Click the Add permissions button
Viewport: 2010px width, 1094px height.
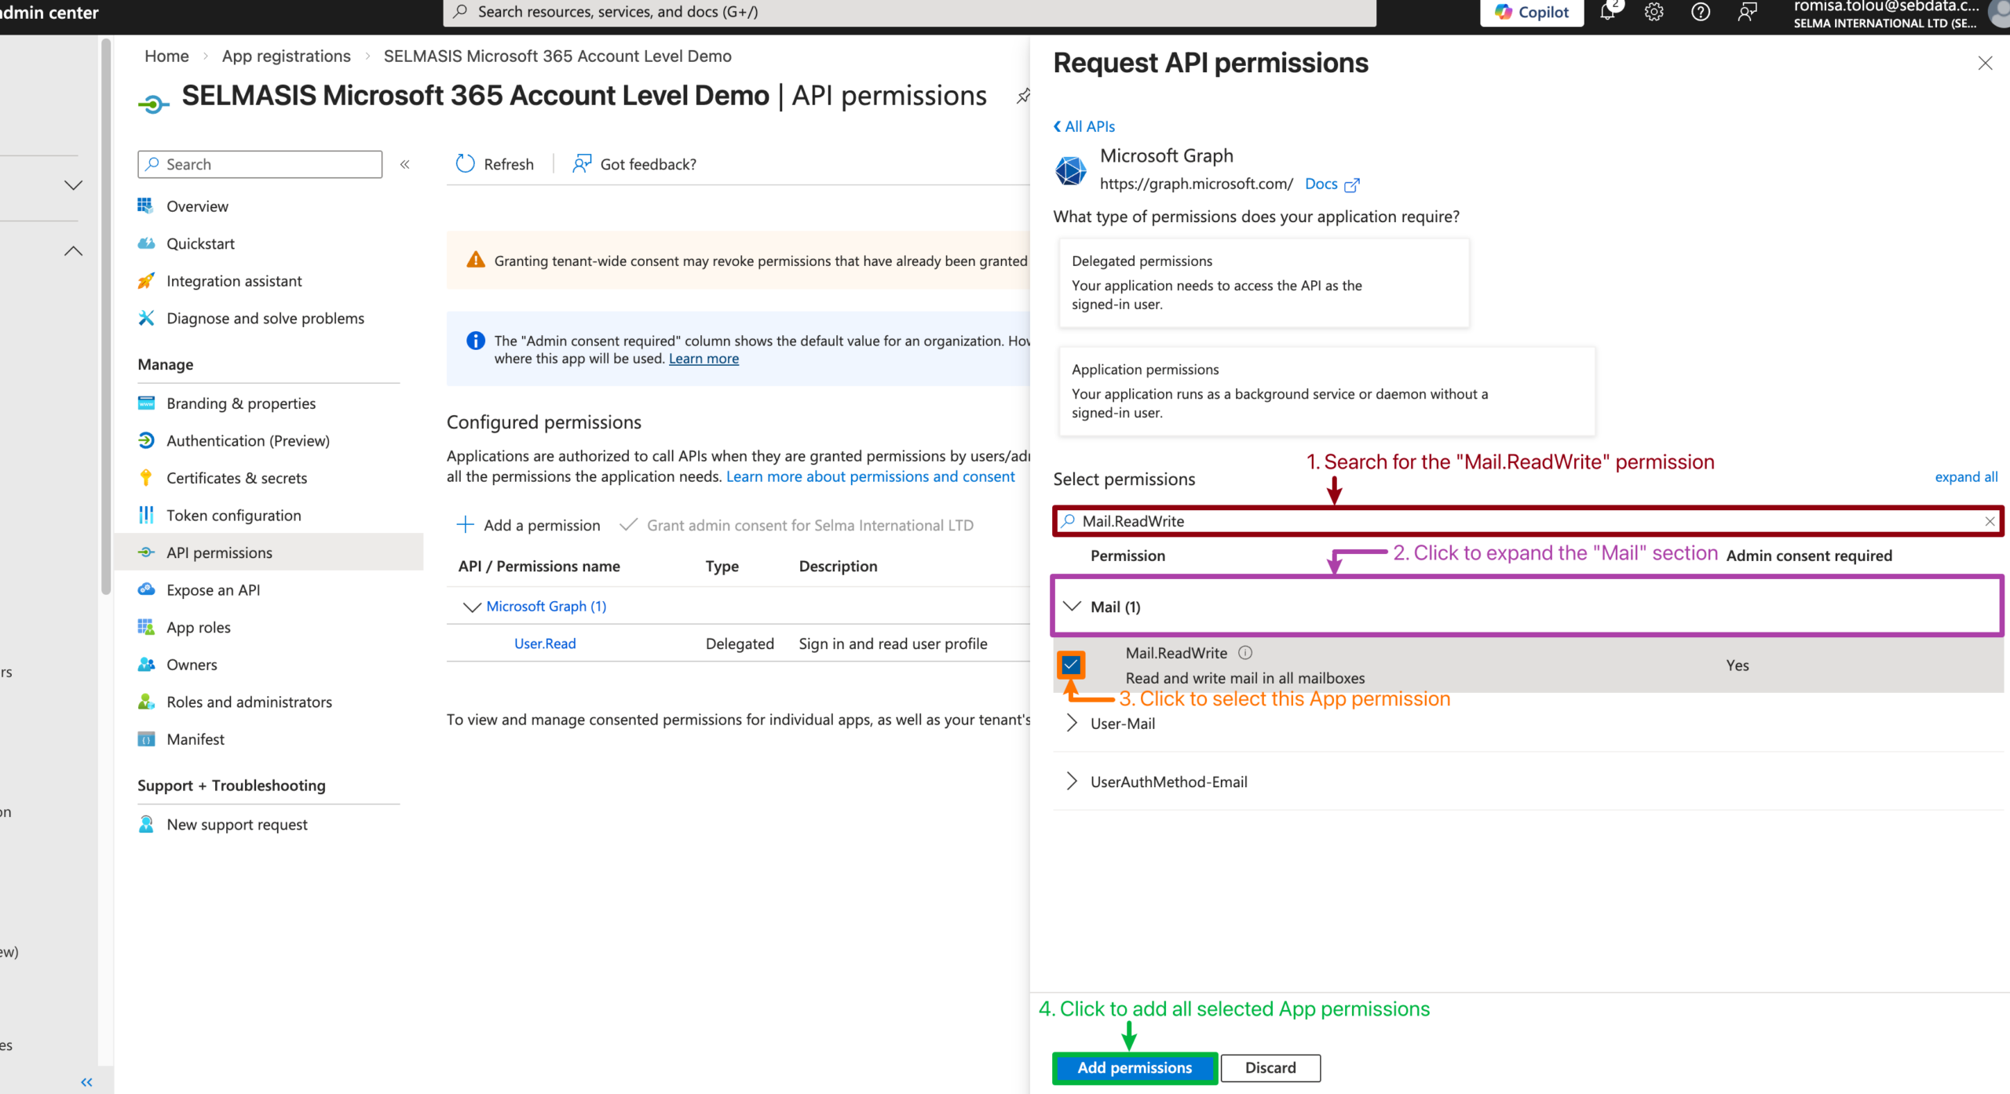click(x=1135, y=1068)
